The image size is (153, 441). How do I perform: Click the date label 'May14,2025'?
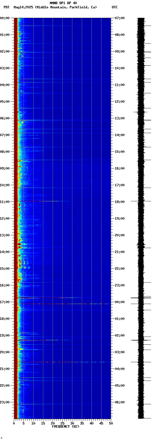coord(23,7)
